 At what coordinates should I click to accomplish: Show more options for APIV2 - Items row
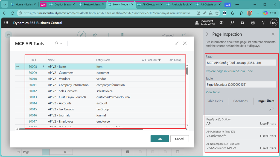[43, 67]
